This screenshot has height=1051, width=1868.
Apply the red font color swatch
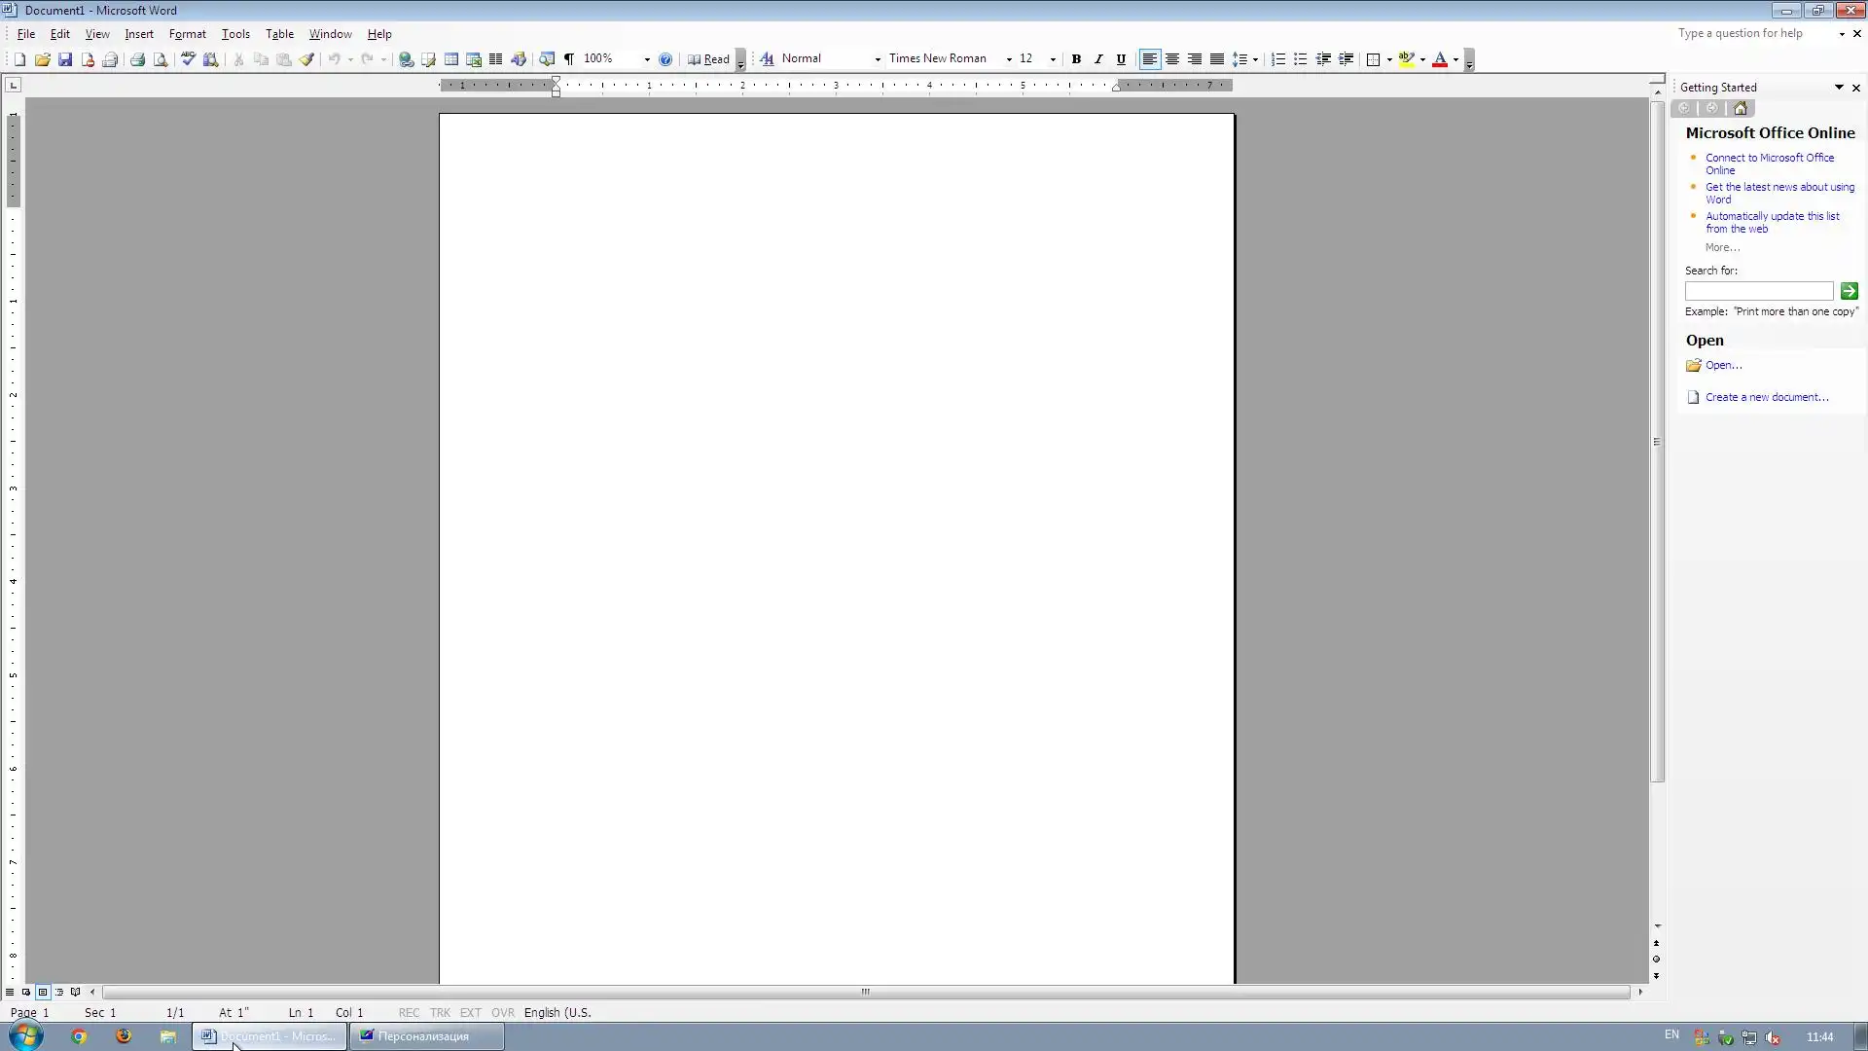[1440, 59]
